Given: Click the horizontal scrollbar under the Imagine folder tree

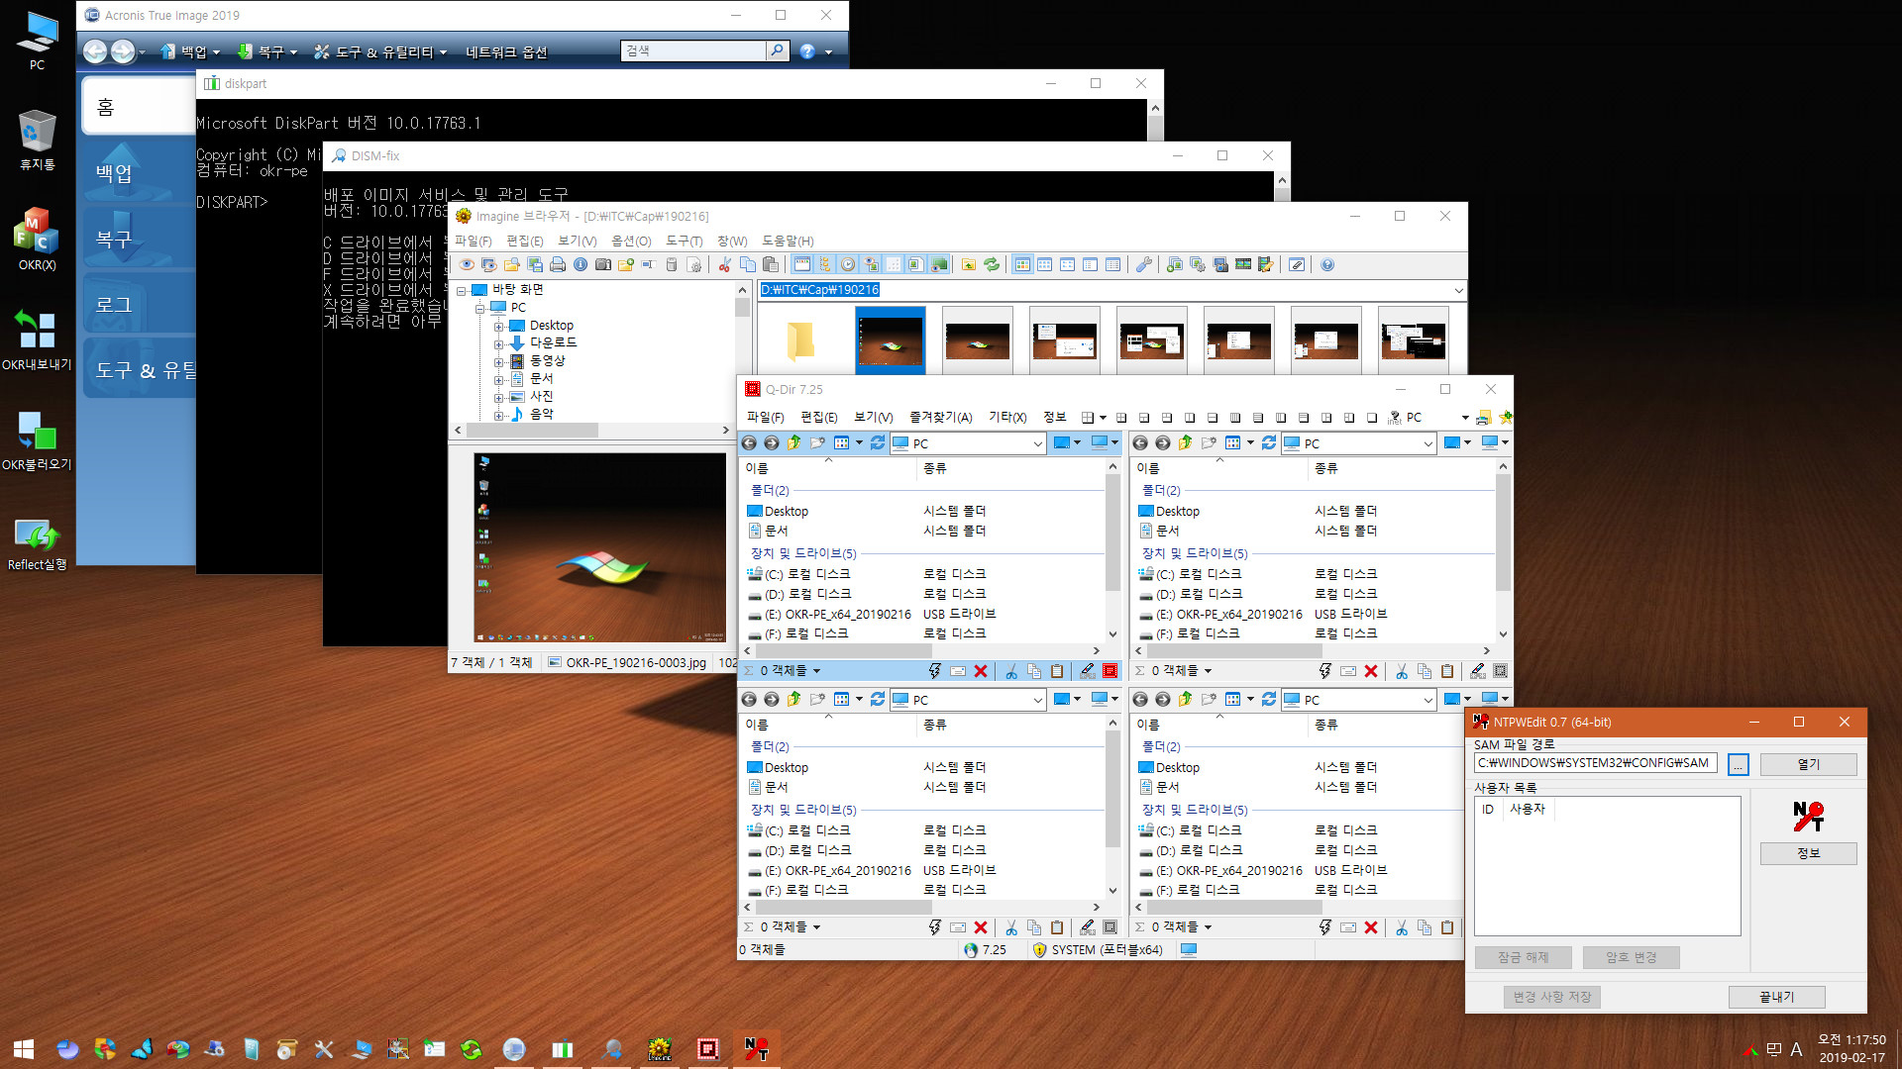Looking at the screenshot, I should pyautogui.click(x=592, y=431).
